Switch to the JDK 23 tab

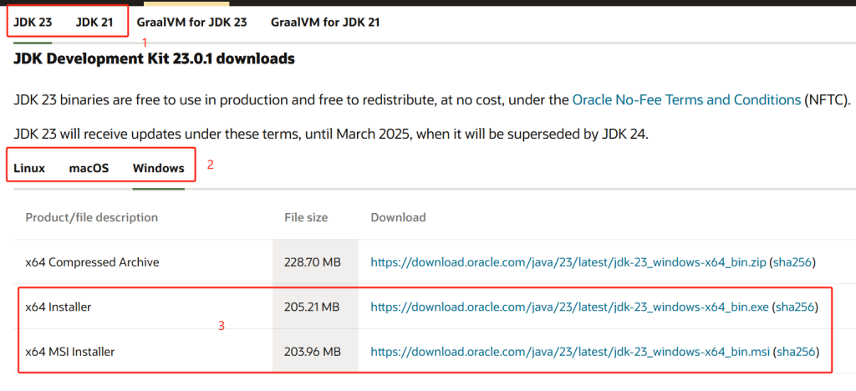[33, 23]
